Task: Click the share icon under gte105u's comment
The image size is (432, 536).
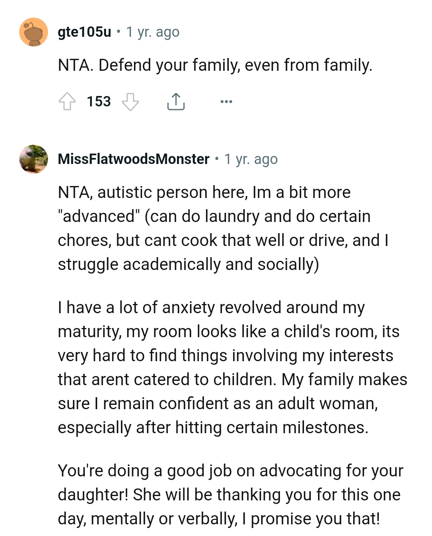Action: click(175, 101)
